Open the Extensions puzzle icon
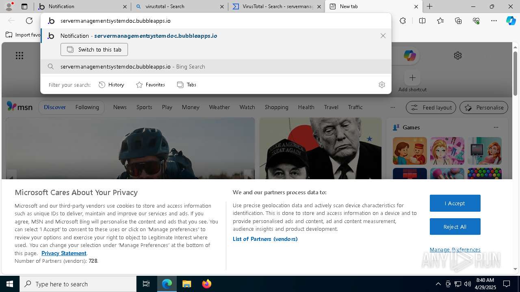520x292 pixels. tap(403, 21)
